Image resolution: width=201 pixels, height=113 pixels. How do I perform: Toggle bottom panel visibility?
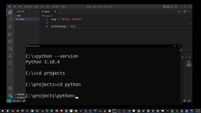[168, 7]
